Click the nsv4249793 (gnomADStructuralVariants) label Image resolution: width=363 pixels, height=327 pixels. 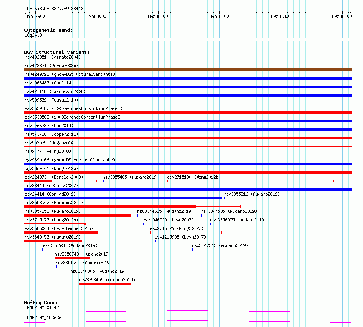point(70,74)
